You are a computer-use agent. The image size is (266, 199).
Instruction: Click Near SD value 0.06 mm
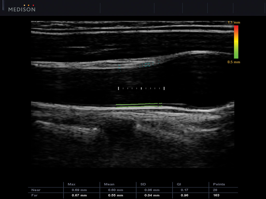[x=152, y=190]
